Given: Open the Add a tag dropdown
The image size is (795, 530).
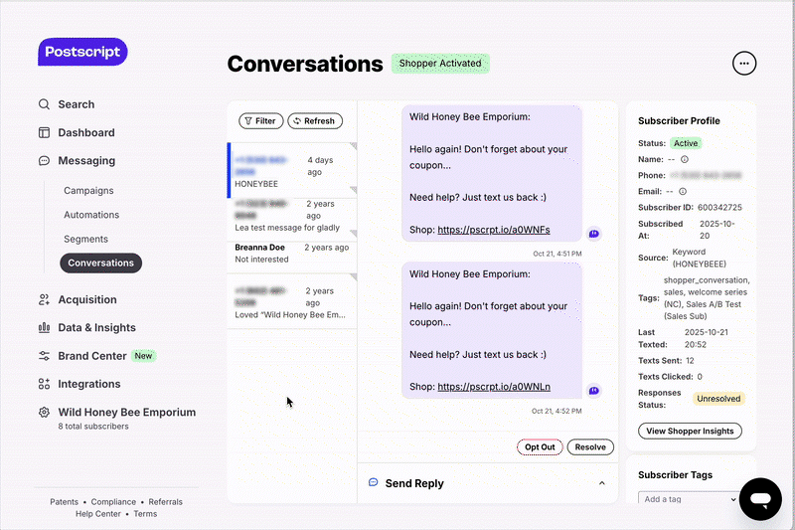Looking at the screenshot, I should click(x=689, y=499).
